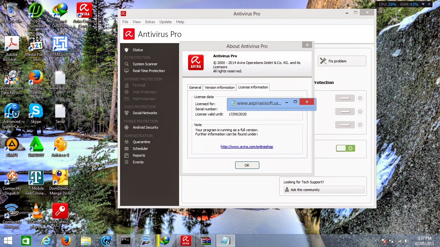The height and width of the screenshot is (247, 440).
Task: Select the AIMP3 desktop shortcut
Action: tap(12, 147)
